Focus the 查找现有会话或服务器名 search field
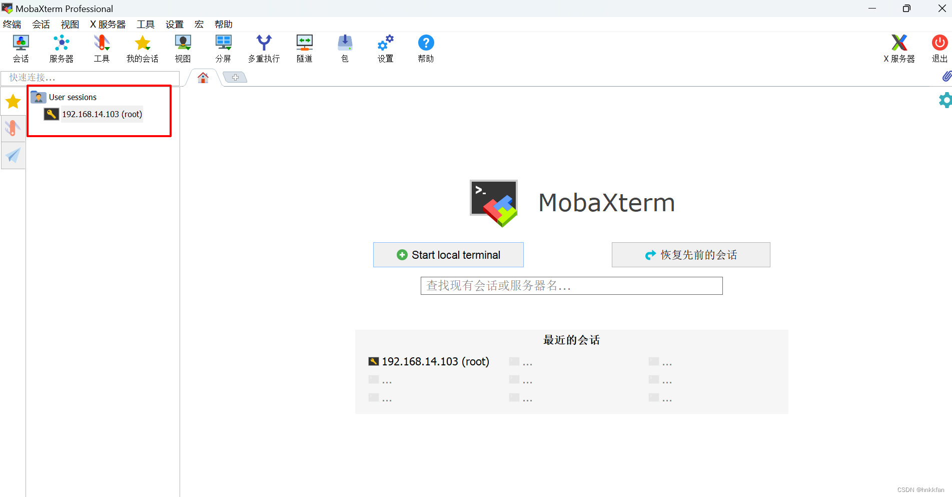Image resolution: width=952 pixels, height=497 pixels. (571, 286)
